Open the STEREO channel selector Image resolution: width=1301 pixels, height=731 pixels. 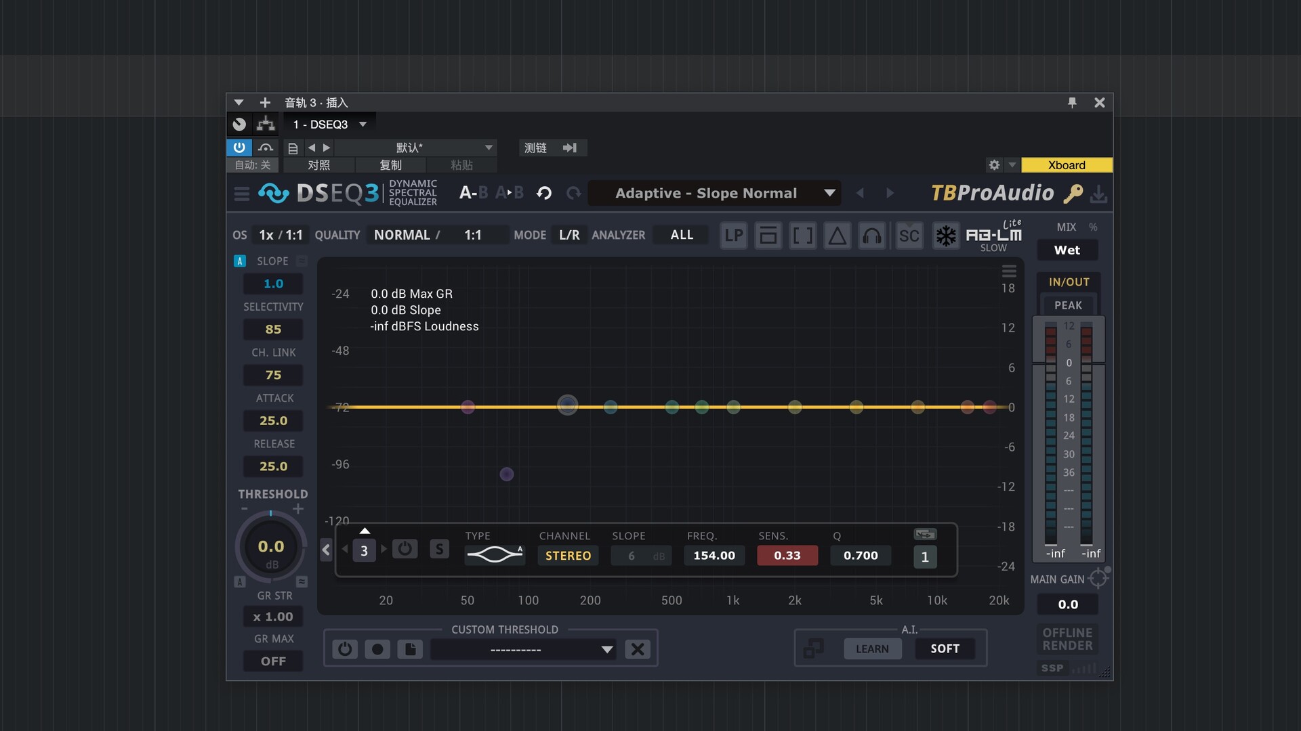[x=568, y=556]
